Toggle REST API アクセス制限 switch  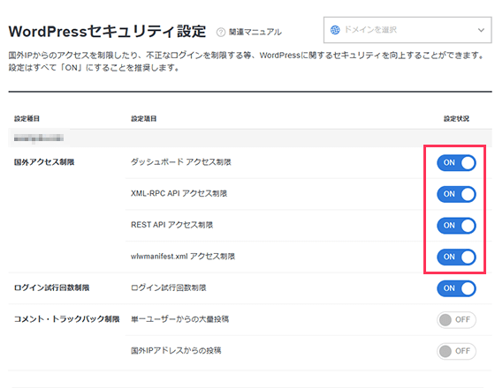click(456, 226)
